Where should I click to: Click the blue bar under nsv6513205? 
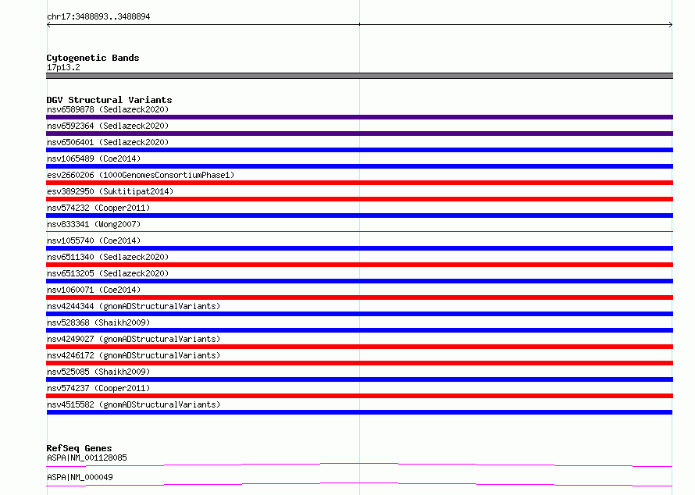coord(359,281)
